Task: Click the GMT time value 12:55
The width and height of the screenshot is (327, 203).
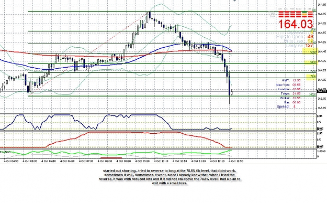Action: (297, 80)
